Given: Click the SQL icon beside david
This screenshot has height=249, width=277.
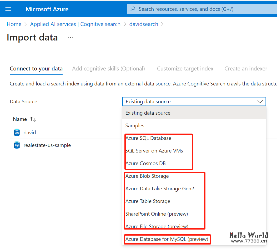Looking at the screenshot, I should point(17,133).
